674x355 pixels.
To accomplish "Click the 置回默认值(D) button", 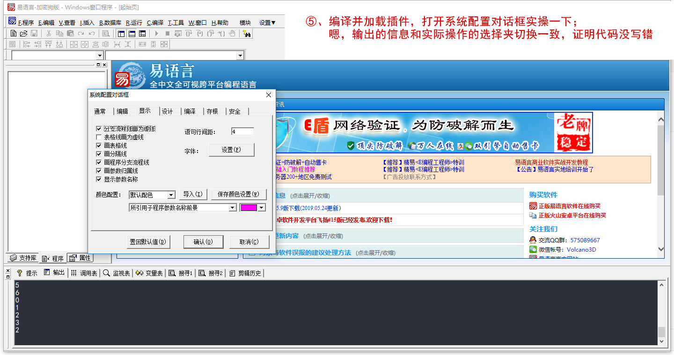I will pyautogui.click(x=148, y=242).
